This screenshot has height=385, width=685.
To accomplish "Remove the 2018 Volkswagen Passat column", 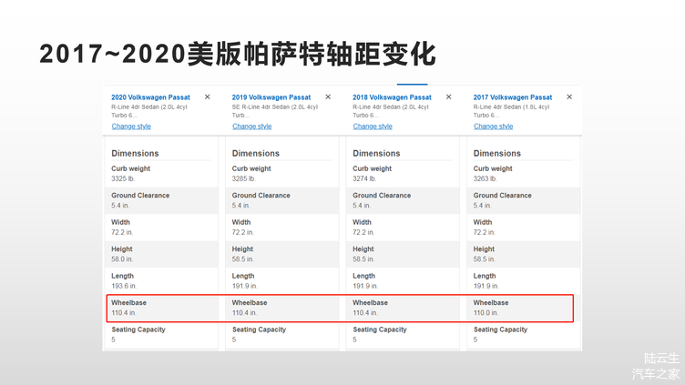I will click(x=449, y=96).
